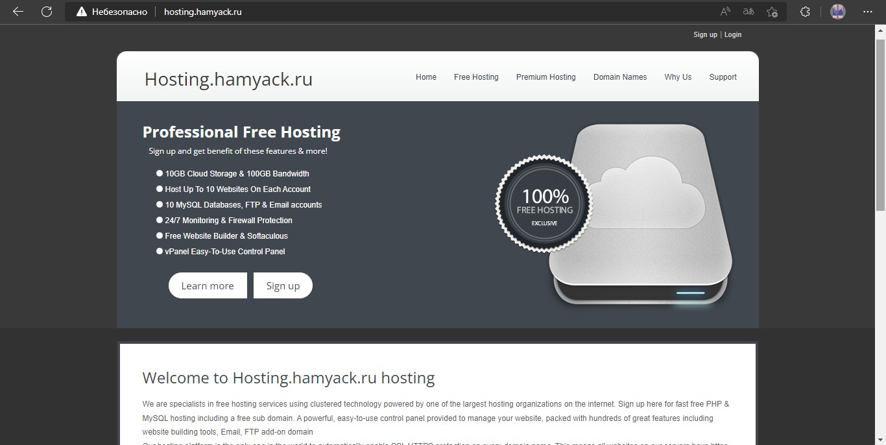The height and width of the screenshot is (445, 886).
Task: Open Premium Hosting menu item
Action: (x=546, y=77)
